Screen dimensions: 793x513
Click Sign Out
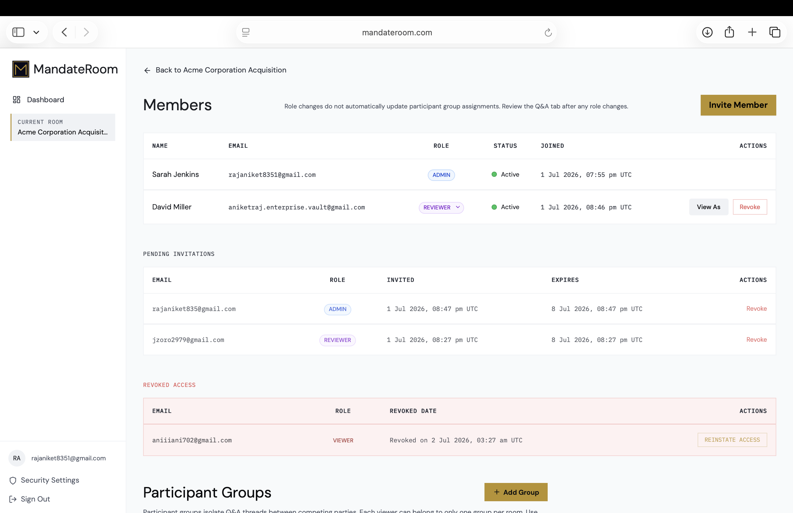tap(30, 499)
